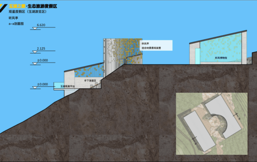
Task: Open the site plan thumbnail inset
Action: tap(211, 124)
